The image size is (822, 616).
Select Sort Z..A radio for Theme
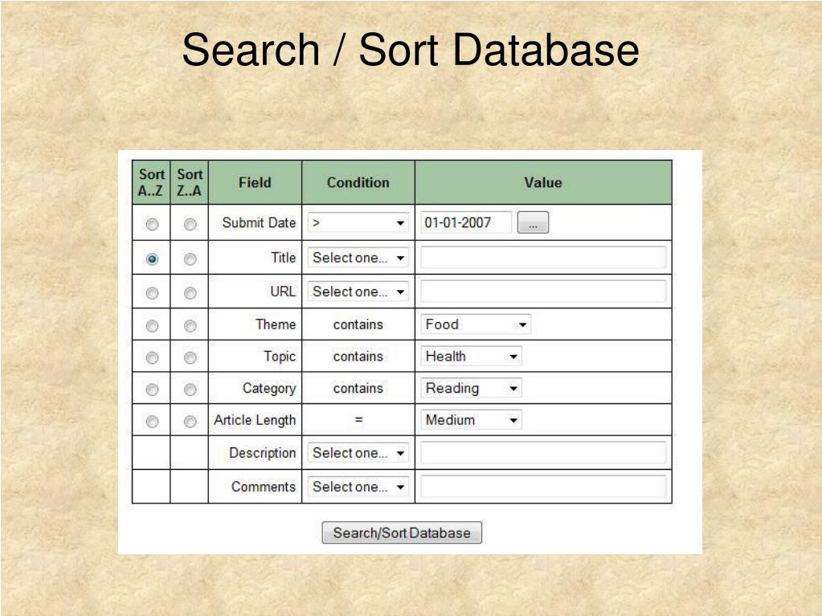click(x=190, y=326)
